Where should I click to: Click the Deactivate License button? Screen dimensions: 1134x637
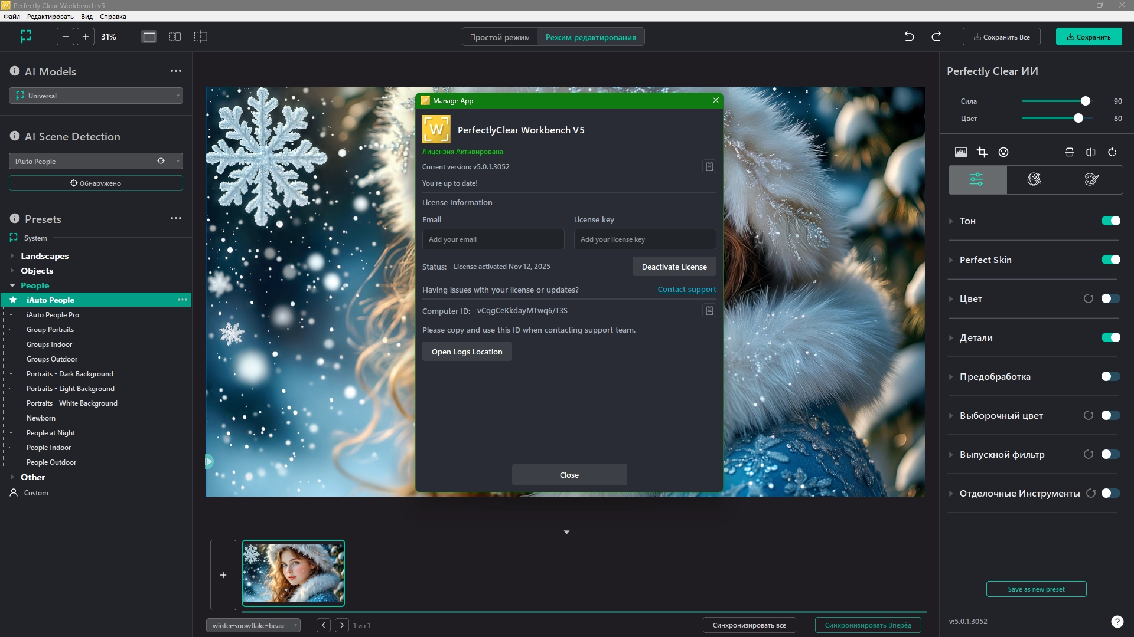click(674, 267)
